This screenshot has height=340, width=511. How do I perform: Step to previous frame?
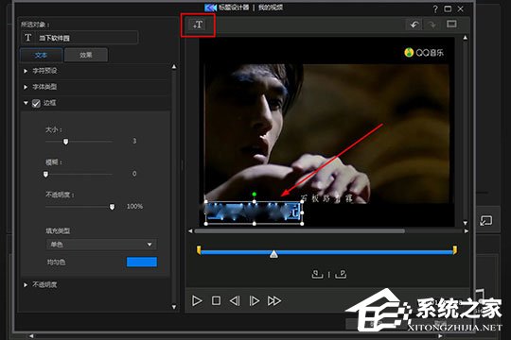click(235, 300)
